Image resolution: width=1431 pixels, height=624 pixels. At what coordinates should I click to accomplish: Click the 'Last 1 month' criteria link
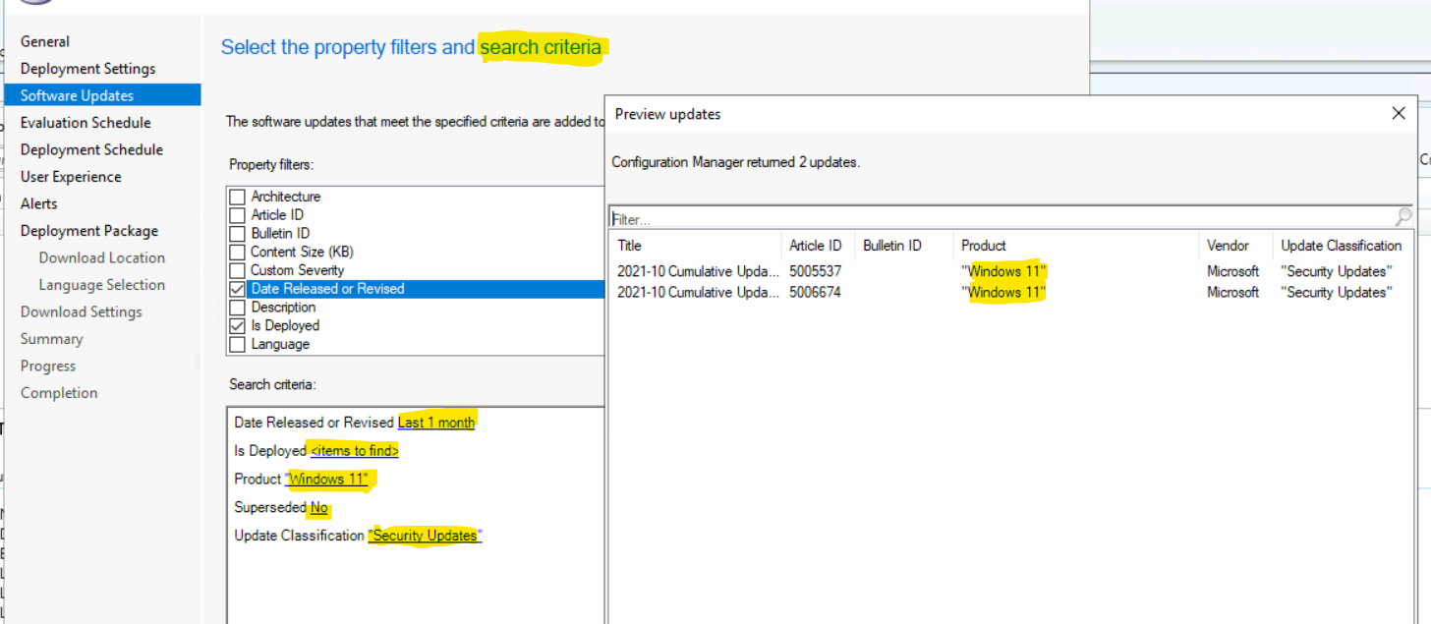pos(436,423)
